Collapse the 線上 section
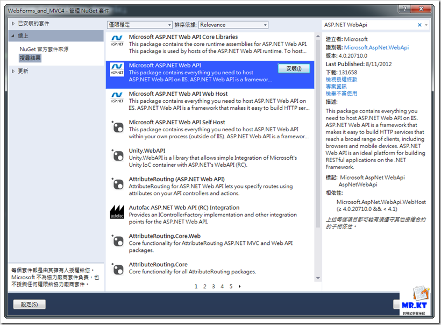This screenshot has height=325, width=441. click(13, 36)
